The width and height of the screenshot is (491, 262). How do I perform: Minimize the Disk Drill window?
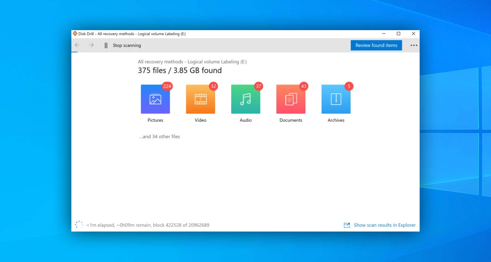click(x=384, y=34)
